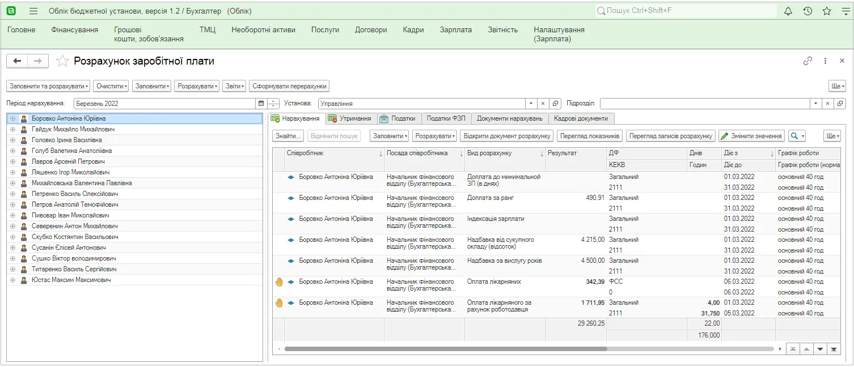
Task: Open table toolbar Розрахувати dropdown
Action: (x=434, y=136)
